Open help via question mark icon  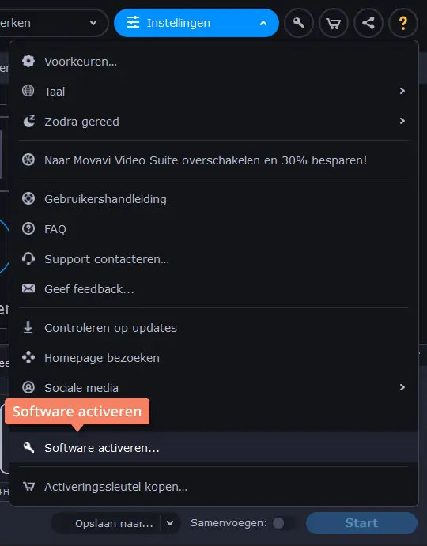click(403, 23)
